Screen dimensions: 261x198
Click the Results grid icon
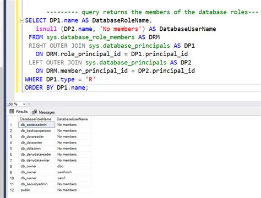(x=12, y=112)
